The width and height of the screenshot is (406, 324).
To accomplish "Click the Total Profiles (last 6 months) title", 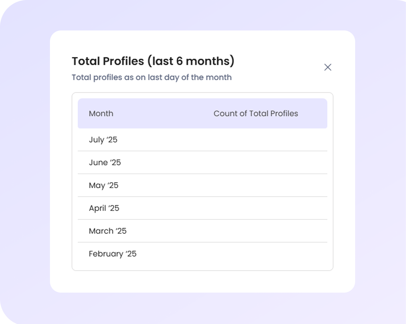I will [x=153, y=61].
